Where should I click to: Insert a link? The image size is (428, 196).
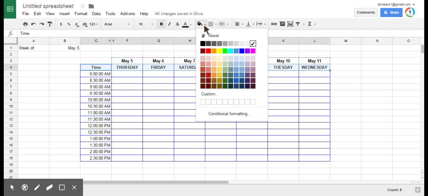(x=274, y=24)
